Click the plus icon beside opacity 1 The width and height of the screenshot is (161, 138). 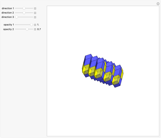(35, 25)
